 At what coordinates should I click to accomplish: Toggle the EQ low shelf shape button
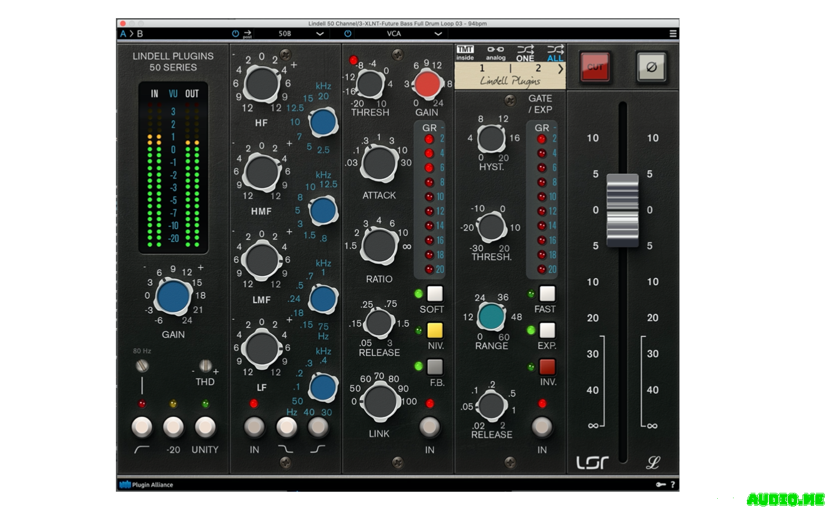pos(287,427)
